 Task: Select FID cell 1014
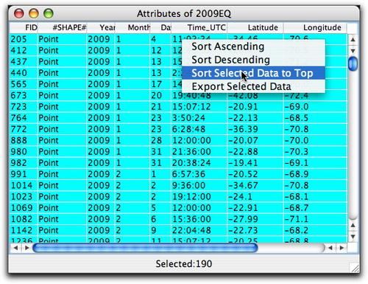[x=24, y=185]
